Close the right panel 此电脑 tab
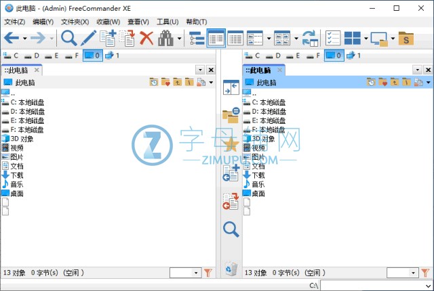The width and height of the screenshot is (434, 291). pos(280,70)
